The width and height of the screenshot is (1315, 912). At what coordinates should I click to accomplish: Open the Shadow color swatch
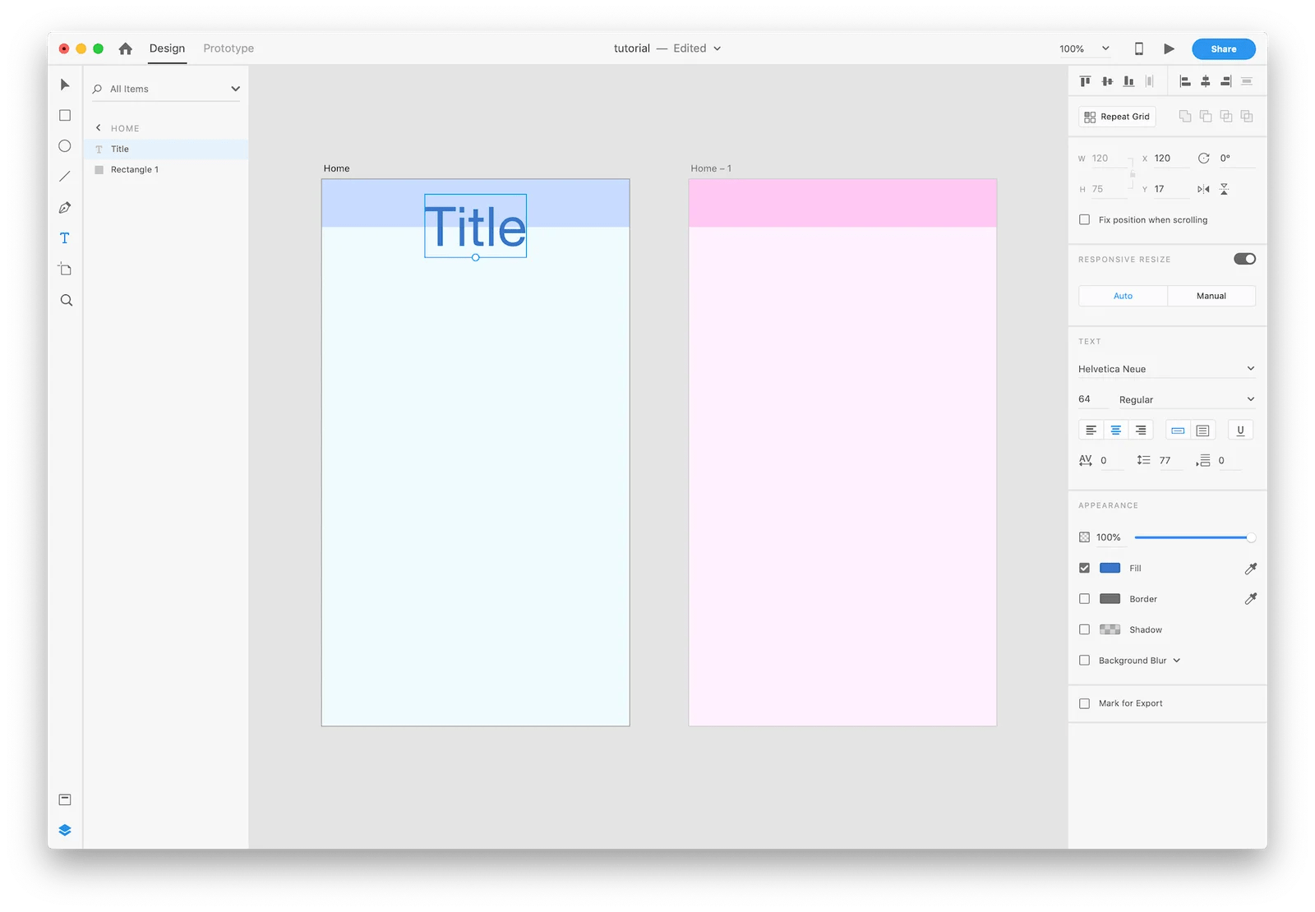[1110, 629]
